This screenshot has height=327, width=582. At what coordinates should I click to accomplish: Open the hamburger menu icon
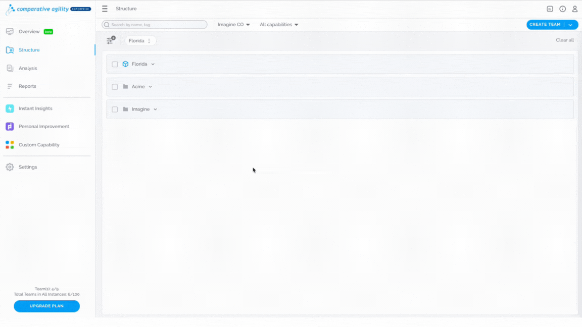point(105,9)
